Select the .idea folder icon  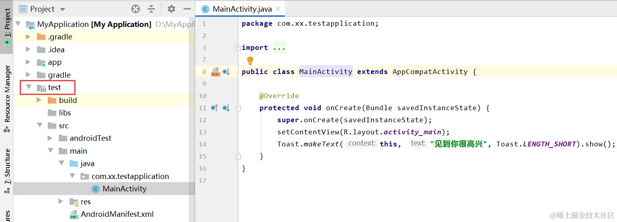click(41, 49)
